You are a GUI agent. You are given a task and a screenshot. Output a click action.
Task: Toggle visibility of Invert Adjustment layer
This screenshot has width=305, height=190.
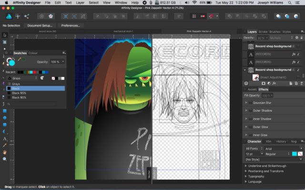click(298, 77)
